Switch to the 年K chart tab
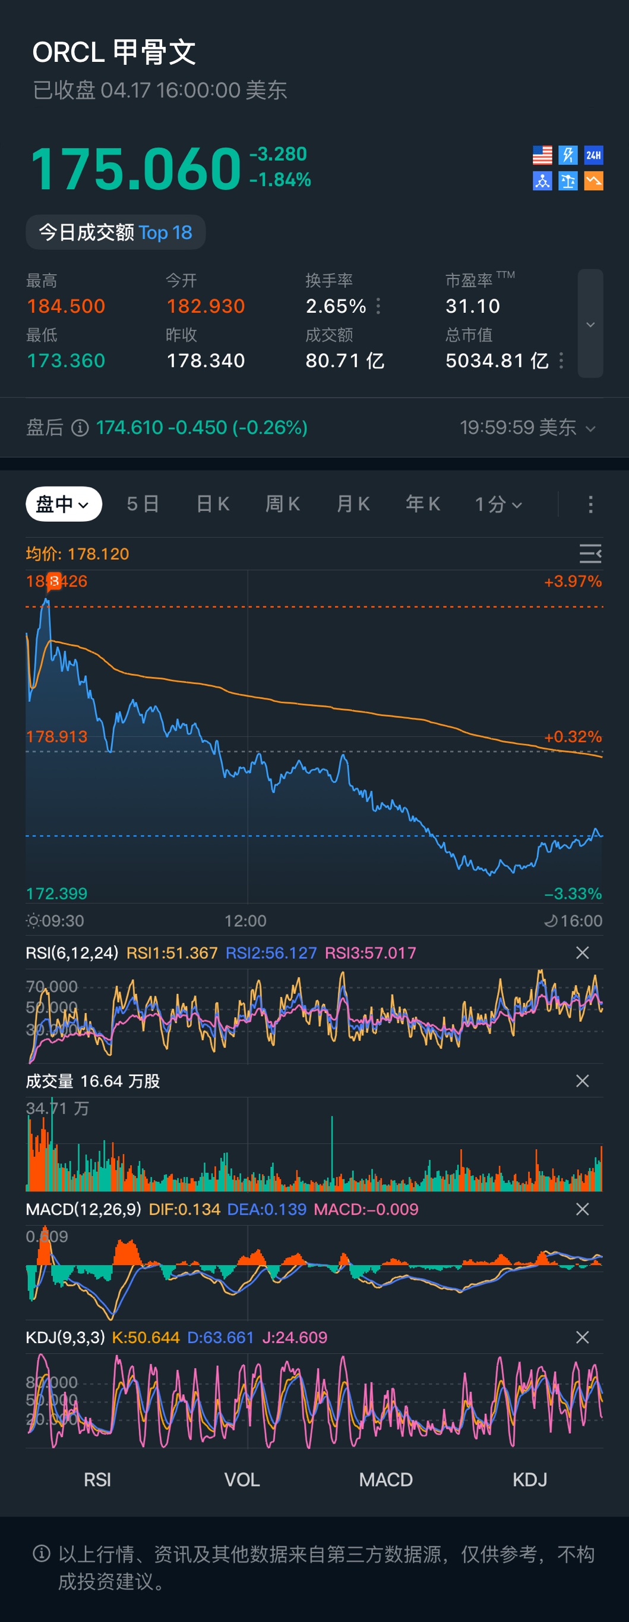The width and height of the screenshot is (629, 1622). 423,504
